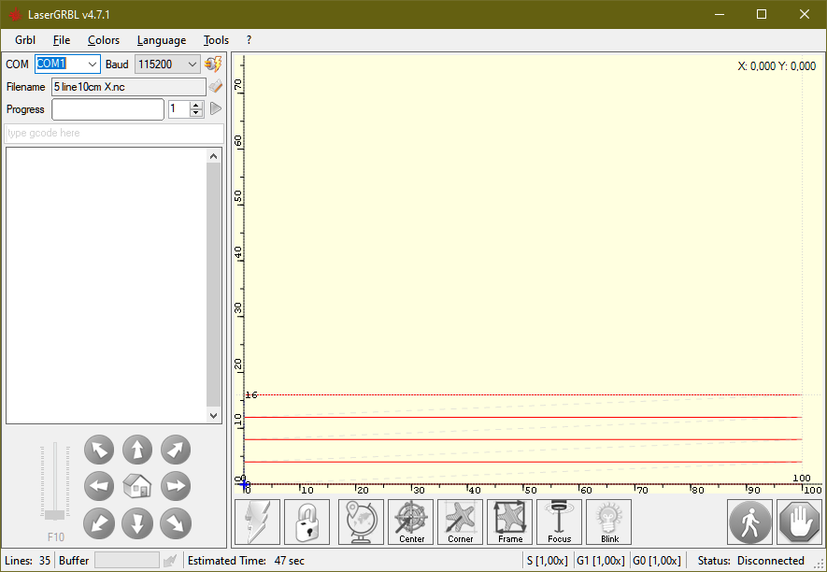
Task: Click the home position house icon
Action: click(137, 486)
